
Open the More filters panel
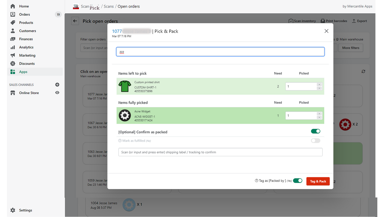coord(350,48)
